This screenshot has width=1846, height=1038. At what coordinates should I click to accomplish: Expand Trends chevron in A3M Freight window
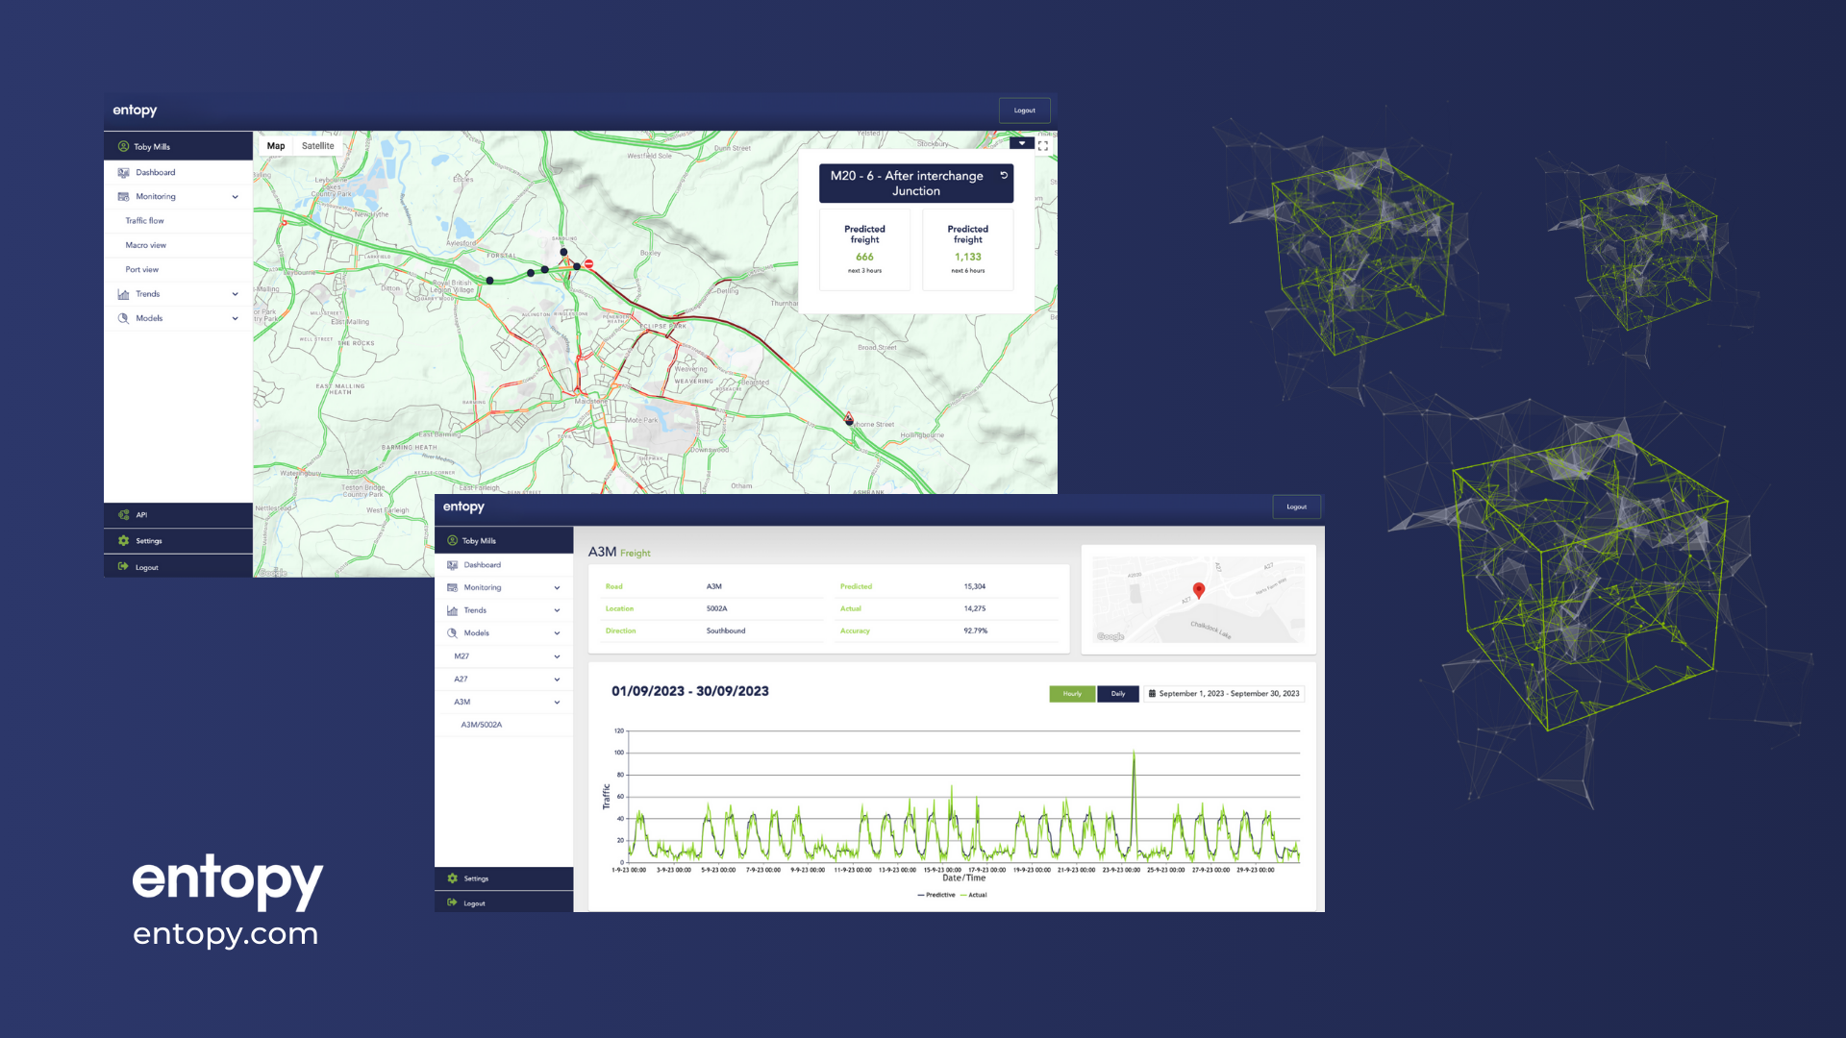(557, 610)
